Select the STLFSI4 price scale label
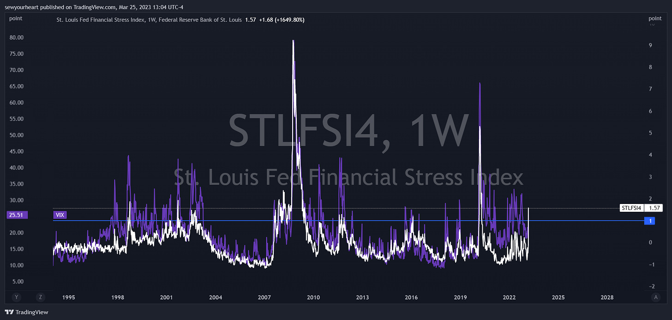The image size is (672, 320). pos(632,208)
